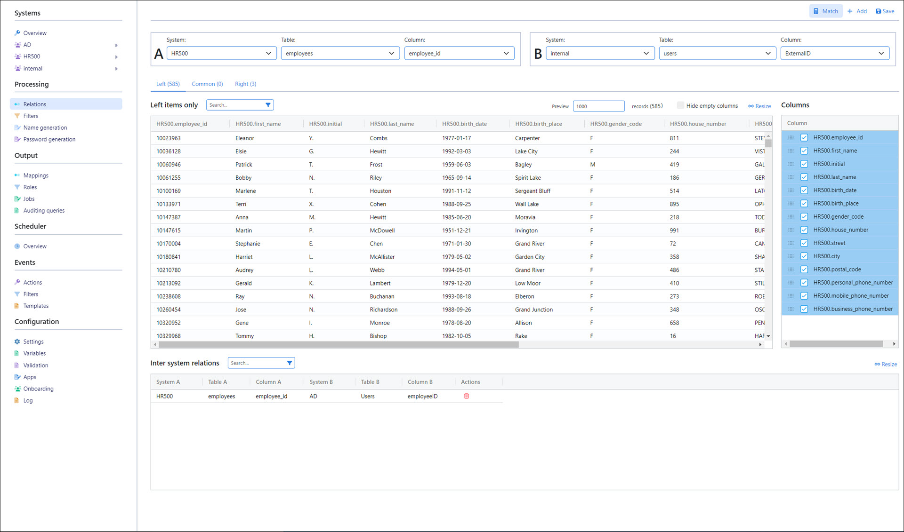Click the Settings gear icon in sidebar
The image size is (904, 532).
tap(17, 341)
